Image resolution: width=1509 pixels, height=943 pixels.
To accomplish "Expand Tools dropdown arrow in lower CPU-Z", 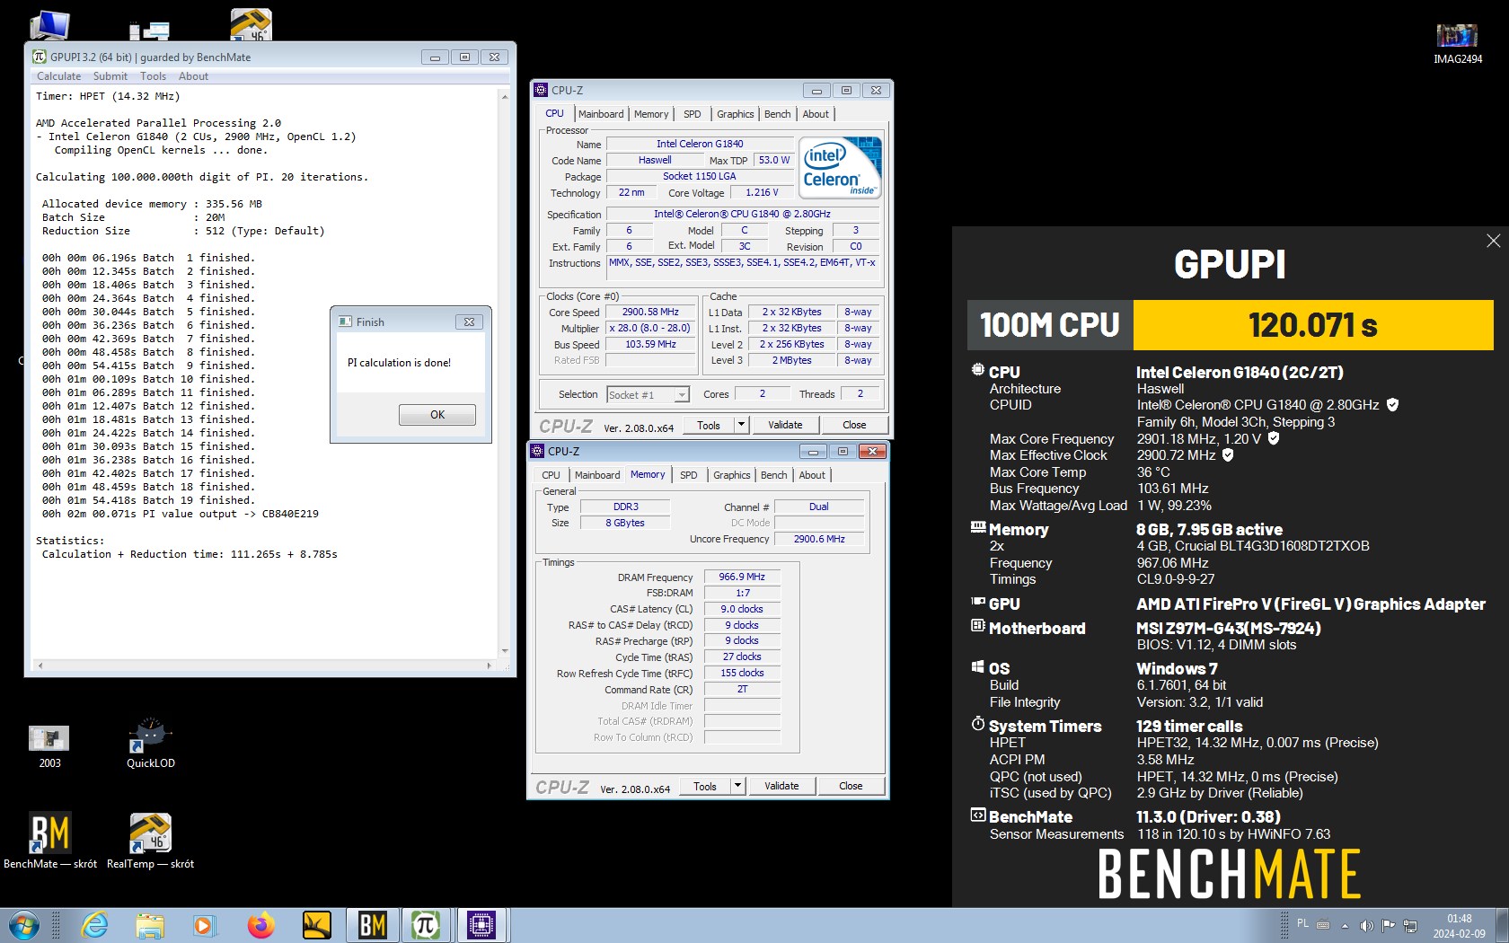I will [737, 786].
